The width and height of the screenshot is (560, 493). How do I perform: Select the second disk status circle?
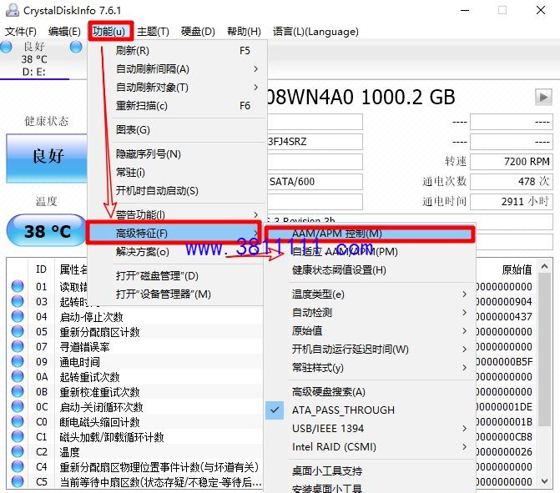tap(76, 47)
